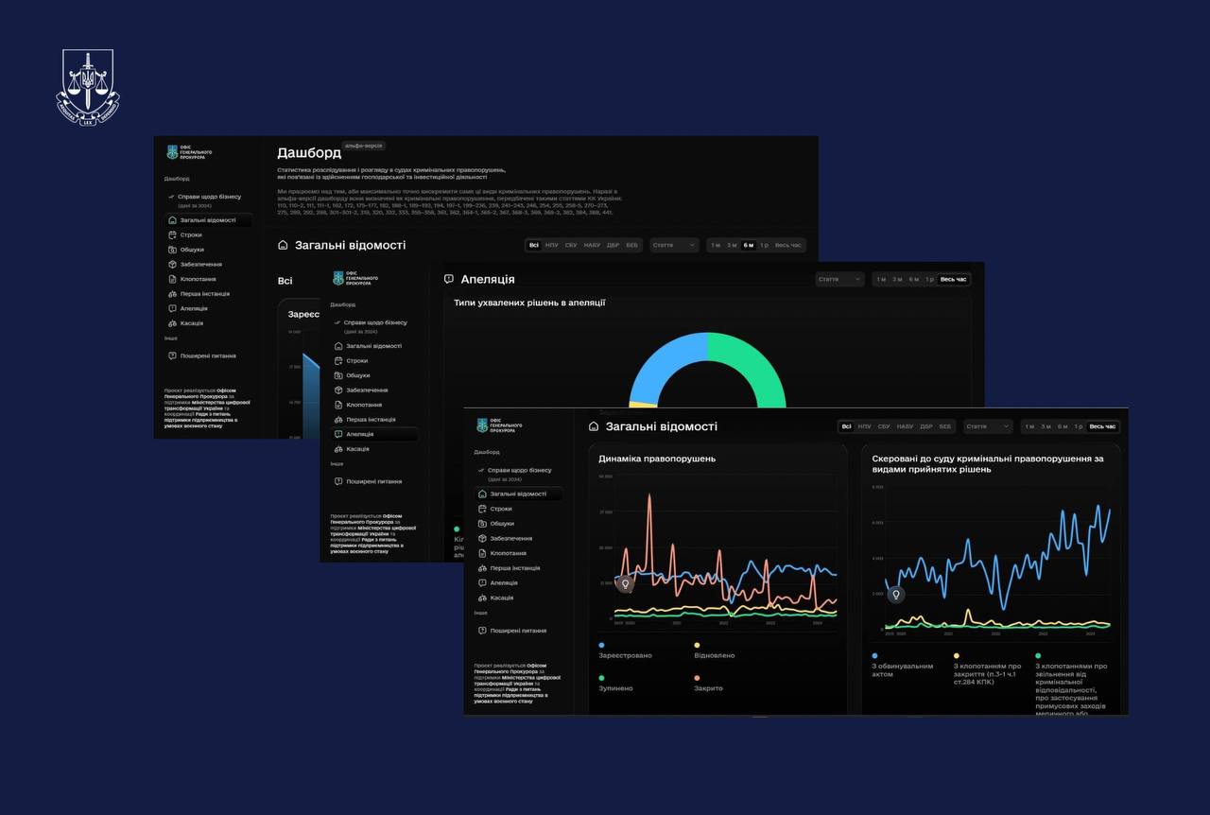This screenshot has height=815, width=1210.
Task: Open Касація icon in Дашборд window sidebar
Action: [172, 323]
